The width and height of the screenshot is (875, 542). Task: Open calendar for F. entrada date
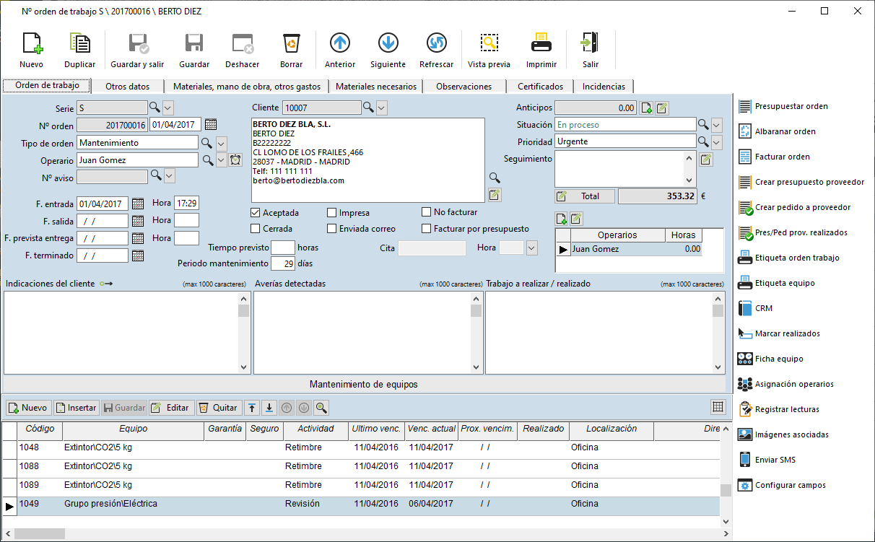pos(138,204)
